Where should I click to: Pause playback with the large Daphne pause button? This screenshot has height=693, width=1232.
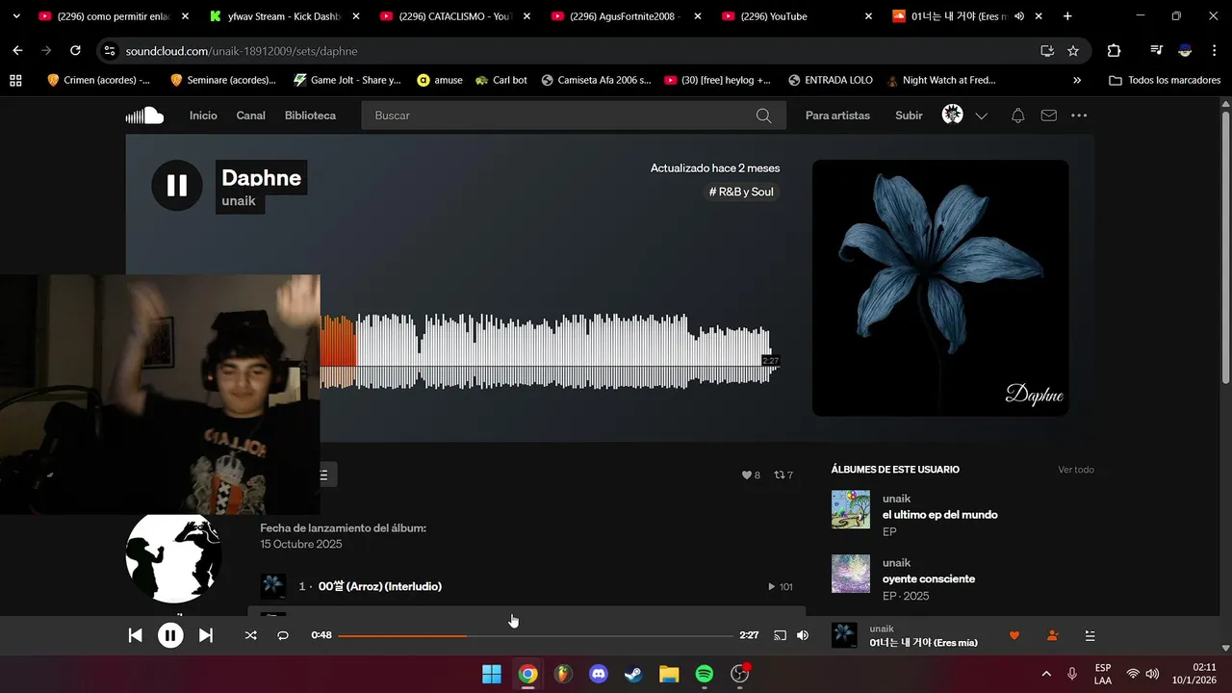pos(177,185)
